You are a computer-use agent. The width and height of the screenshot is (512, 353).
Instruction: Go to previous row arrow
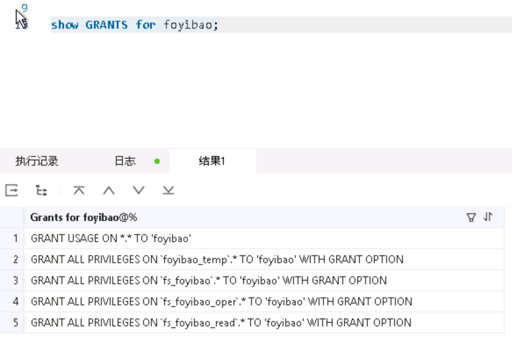click(x=109, y=190)
